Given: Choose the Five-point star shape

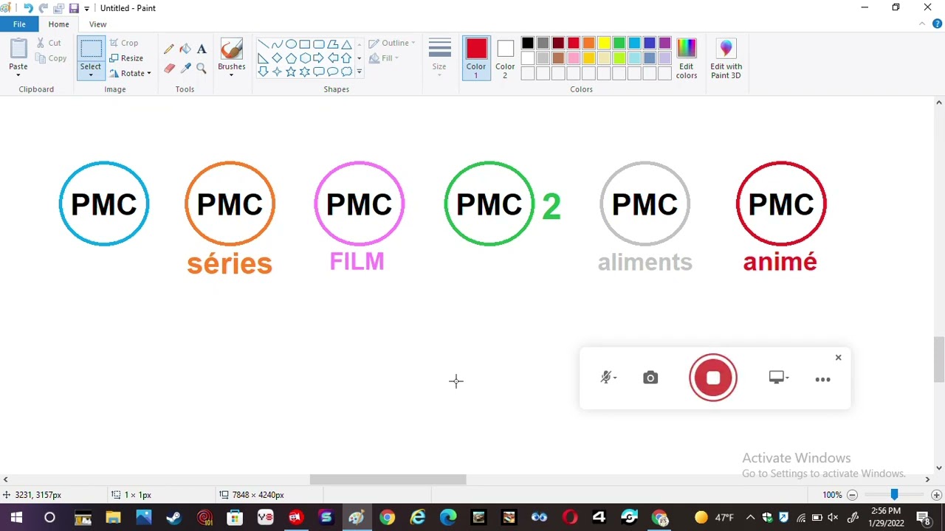Looking at the screenshot, I should click(x=291, y=72).
